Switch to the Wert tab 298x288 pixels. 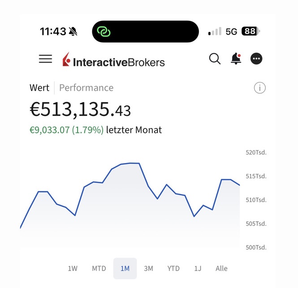39,88
